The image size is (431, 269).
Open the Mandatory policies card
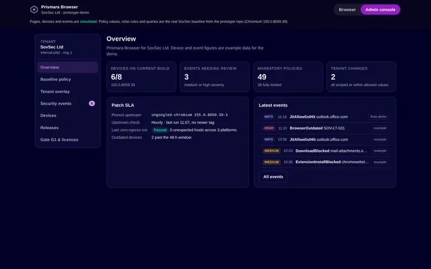point(288,77)
